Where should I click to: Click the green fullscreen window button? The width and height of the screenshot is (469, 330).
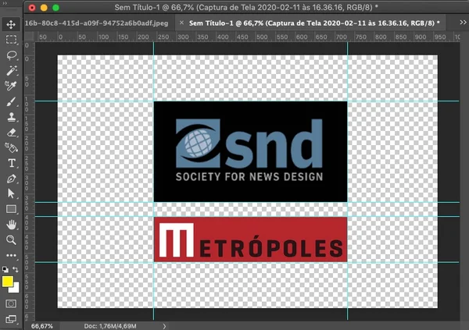(x=55, y=8)
